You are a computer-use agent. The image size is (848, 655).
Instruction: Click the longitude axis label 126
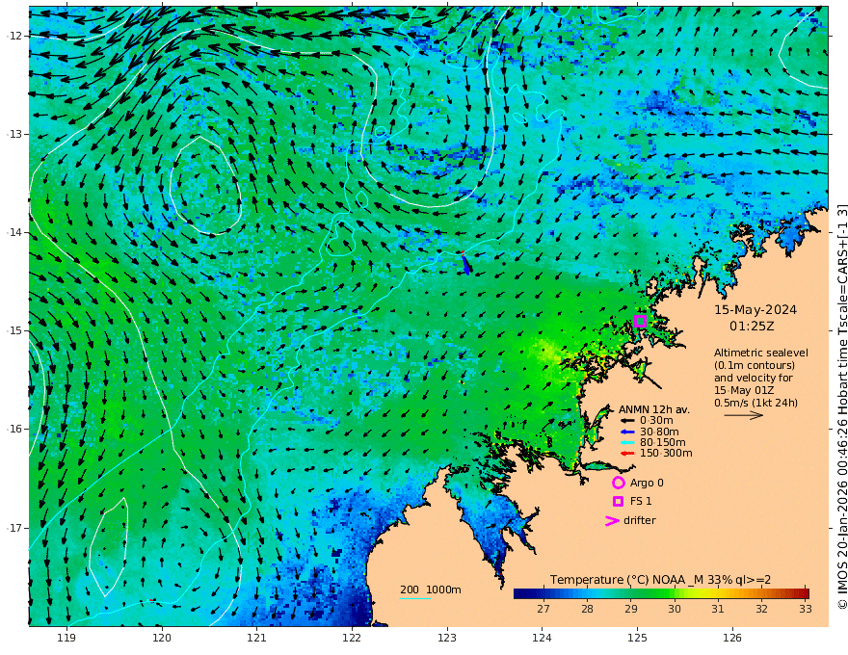(732, 638)
